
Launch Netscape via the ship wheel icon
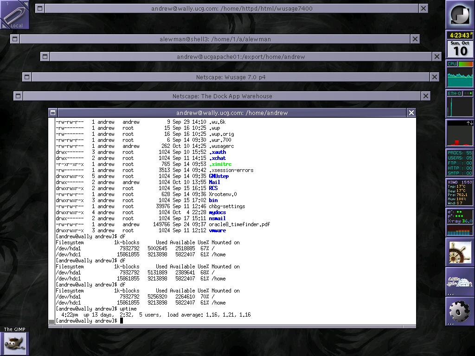point(460,252)
